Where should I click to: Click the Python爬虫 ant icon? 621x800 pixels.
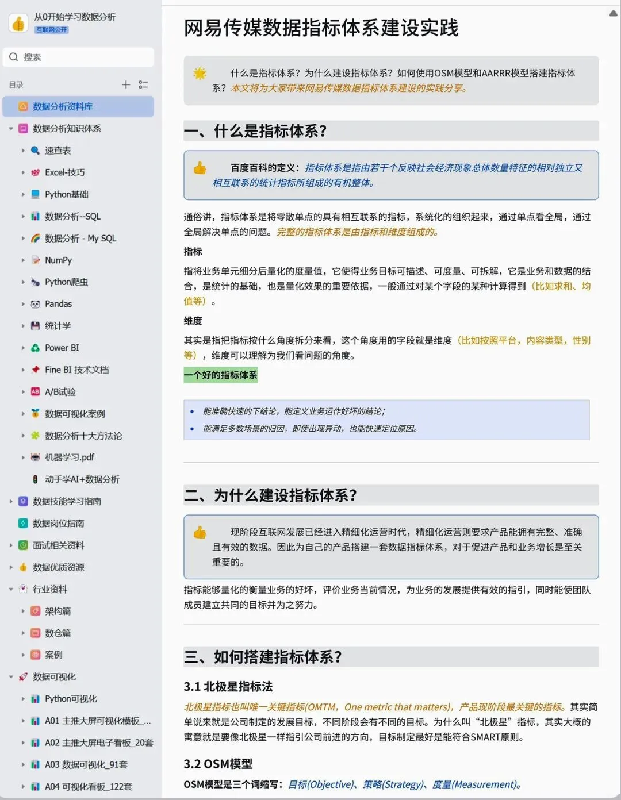[35, 282]
